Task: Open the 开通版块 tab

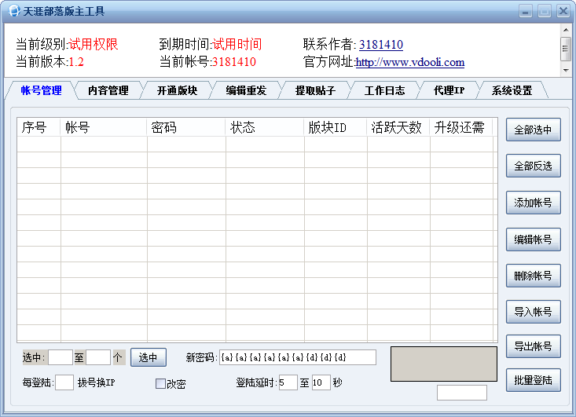Action: [x=178, y=90]
